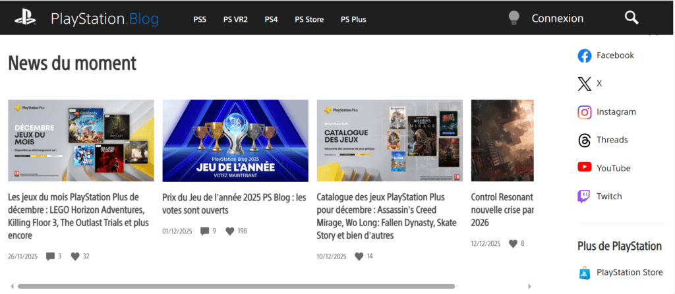Open the Jeu de l'année trophies thumbnail
The height and width of the screenshot is (294, 675).
tap(235, 141)
